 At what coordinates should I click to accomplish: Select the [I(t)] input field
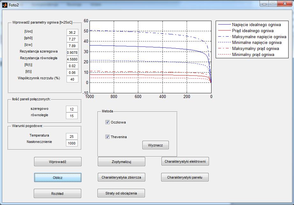click(x=72, y=73)
